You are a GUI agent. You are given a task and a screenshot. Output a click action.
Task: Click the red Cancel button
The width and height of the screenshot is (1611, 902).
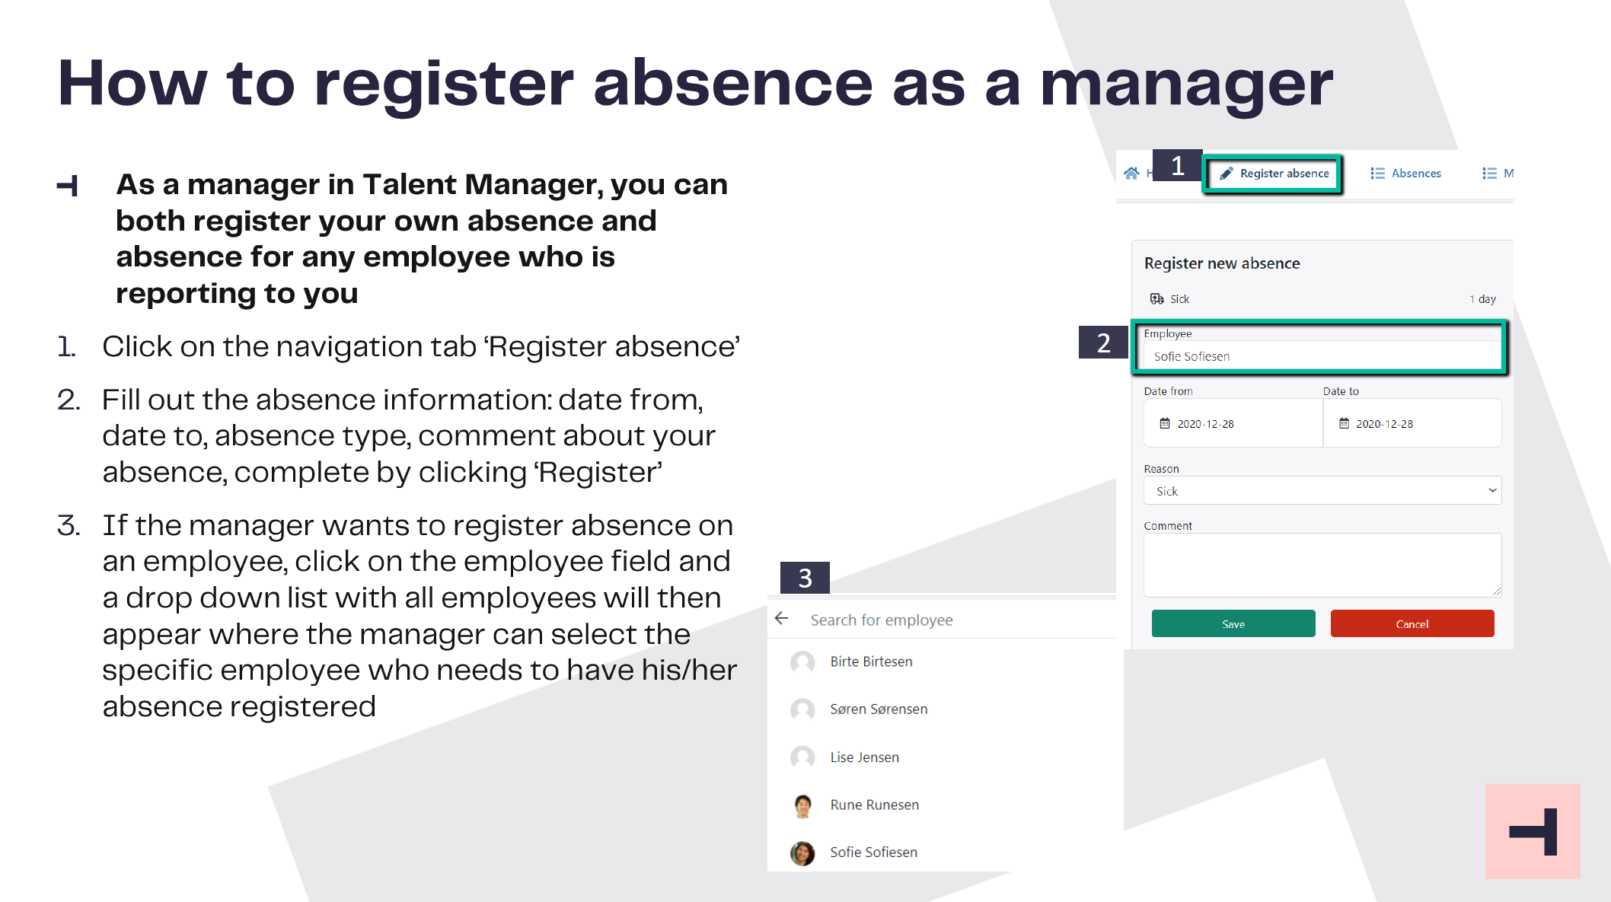coord(1412,623)
